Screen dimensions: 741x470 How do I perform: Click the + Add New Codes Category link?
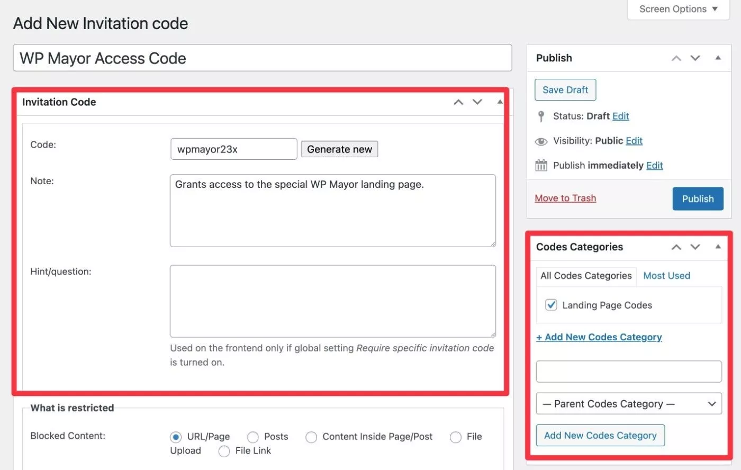[x=599, y=337]
